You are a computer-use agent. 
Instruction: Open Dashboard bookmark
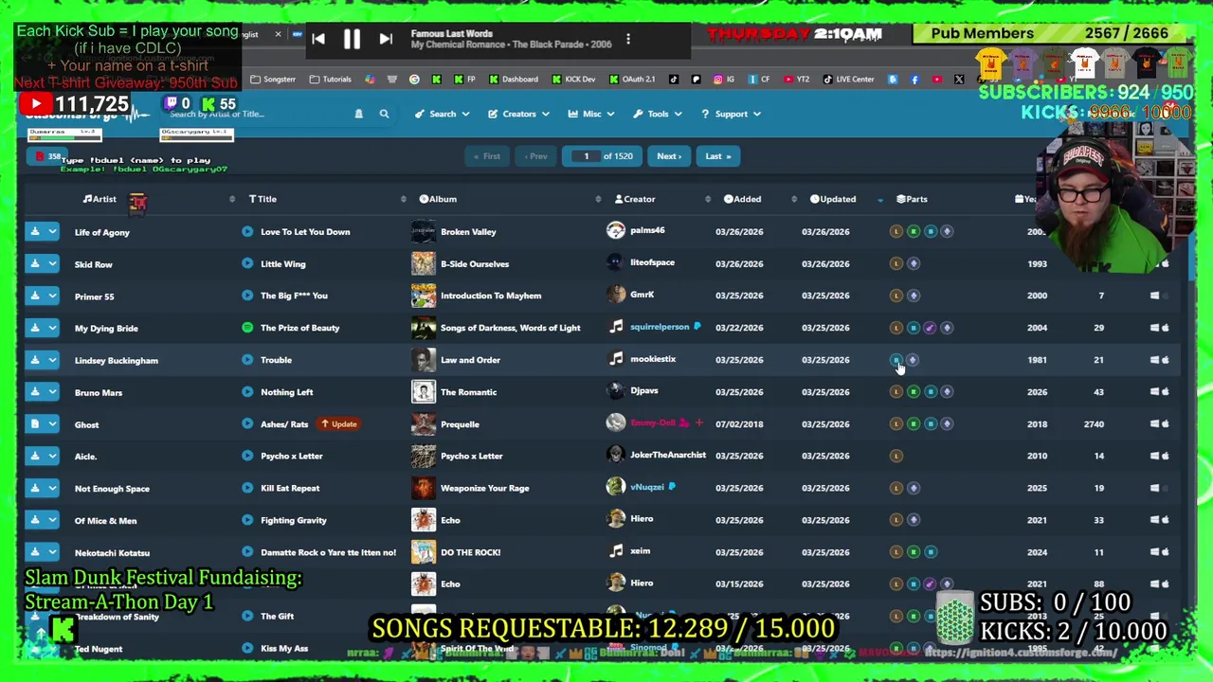513,80
